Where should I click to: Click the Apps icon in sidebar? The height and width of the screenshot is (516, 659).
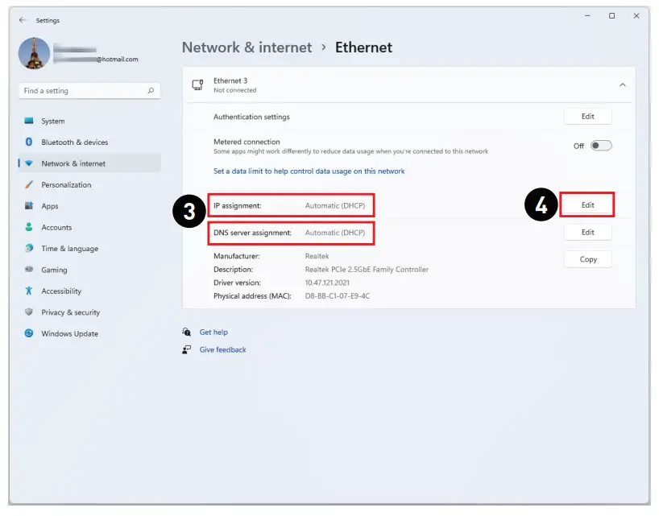click(29, 206)
